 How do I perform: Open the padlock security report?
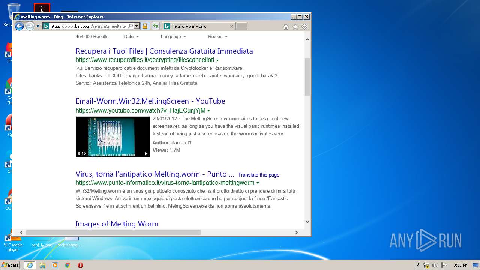(x=145, y=26)
